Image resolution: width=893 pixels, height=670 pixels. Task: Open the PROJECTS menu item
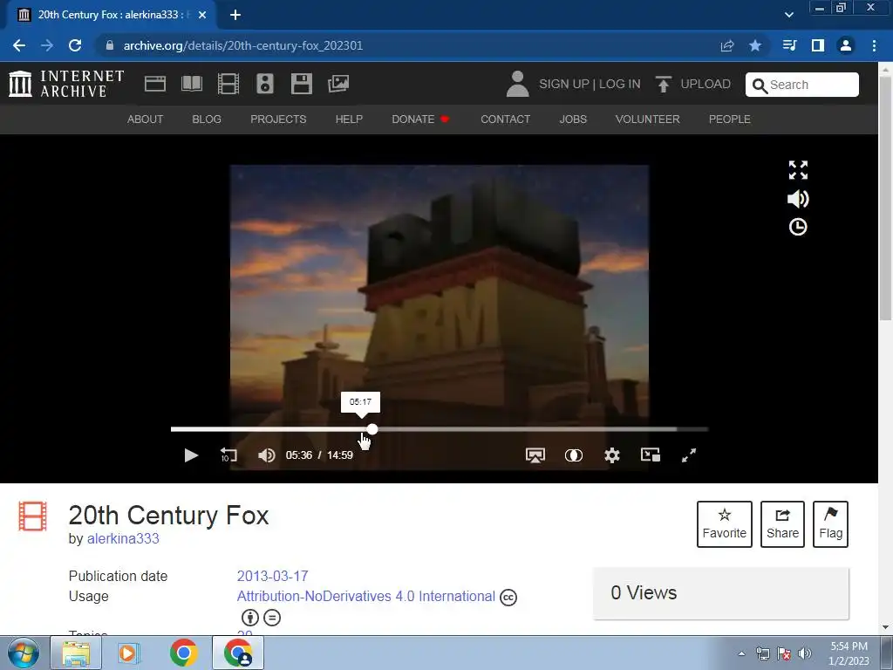278,119
